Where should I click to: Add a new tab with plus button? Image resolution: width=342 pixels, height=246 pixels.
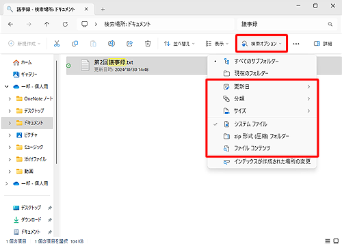(103, 9)
